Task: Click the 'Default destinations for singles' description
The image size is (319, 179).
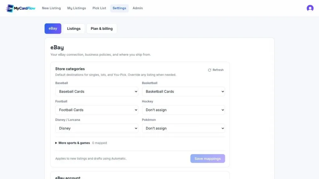Action: tap(116, 75)
